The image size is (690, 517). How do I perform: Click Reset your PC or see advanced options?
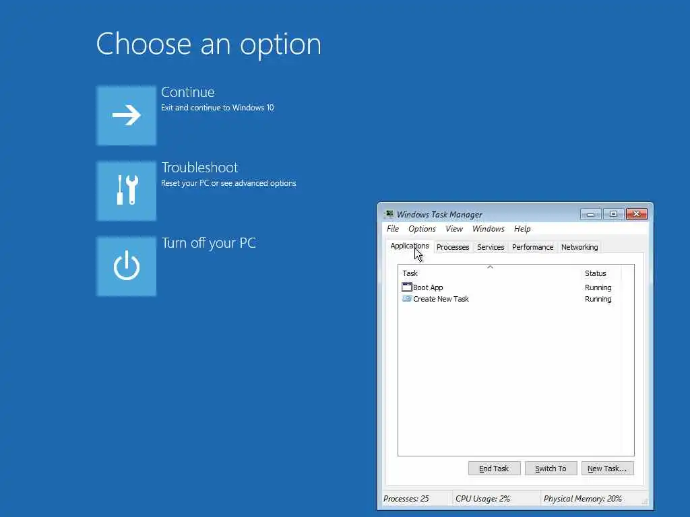tap(228, 183)
